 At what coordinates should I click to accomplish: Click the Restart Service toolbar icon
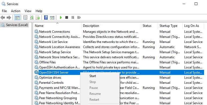pos(79,17)
